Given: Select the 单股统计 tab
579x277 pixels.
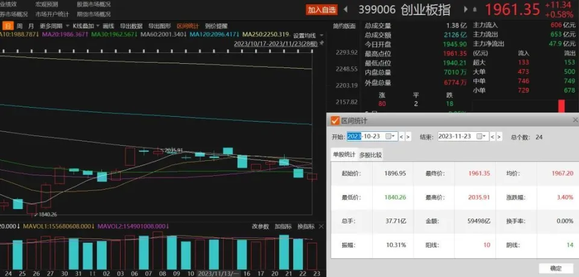Looking at the screenshot, I should [344, 155].
